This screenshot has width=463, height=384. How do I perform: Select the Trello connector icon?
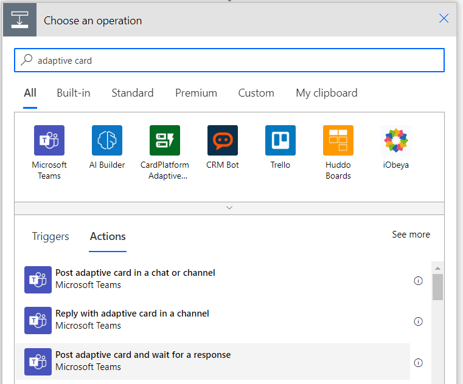(280, 140)
